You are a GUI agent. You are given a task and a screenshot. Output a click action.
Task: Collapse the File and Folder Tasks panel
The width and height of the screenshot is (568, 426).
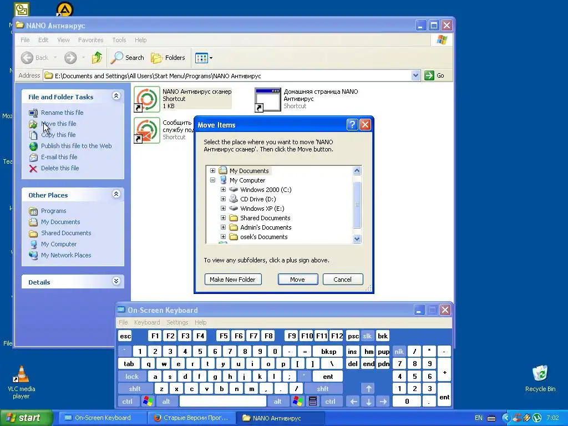coord(116,96)
